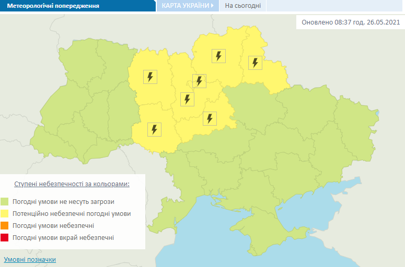Click the thunderstorm icon in Kyiv oblast
This screenshot has width=405, height=267.
click(187, 99)
